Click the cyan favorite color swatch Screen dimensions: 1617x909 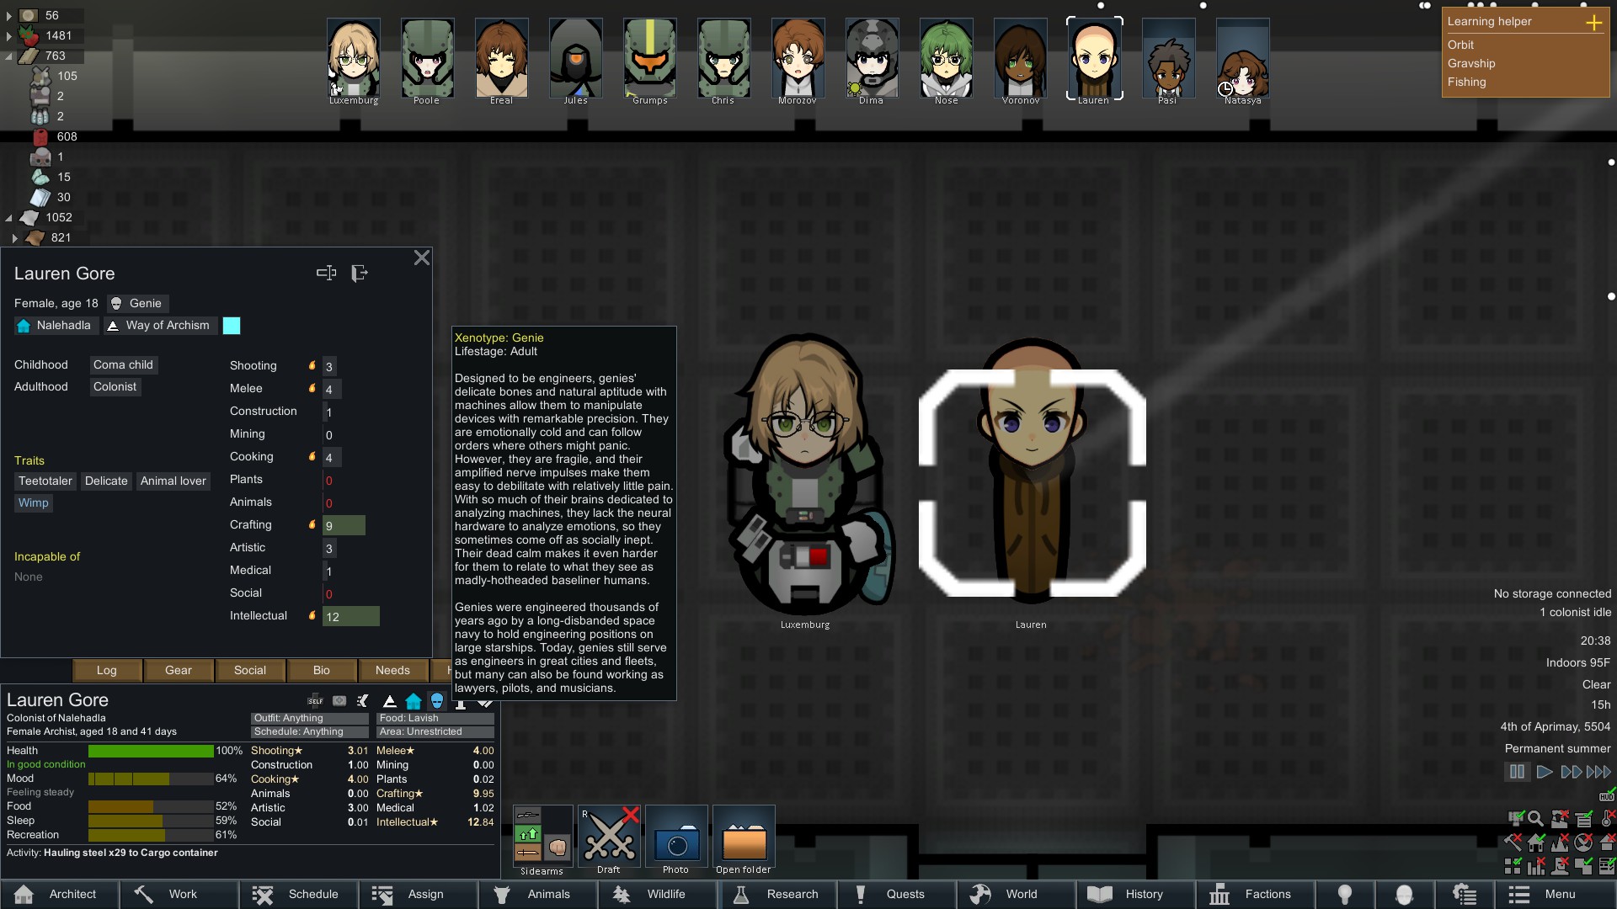tap(232, 326)
